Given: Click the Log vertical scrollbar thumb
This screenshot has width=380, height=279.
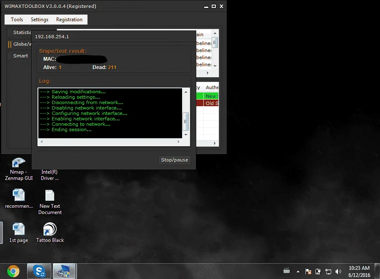Looking at the screenshot, I should click(186, 122).
